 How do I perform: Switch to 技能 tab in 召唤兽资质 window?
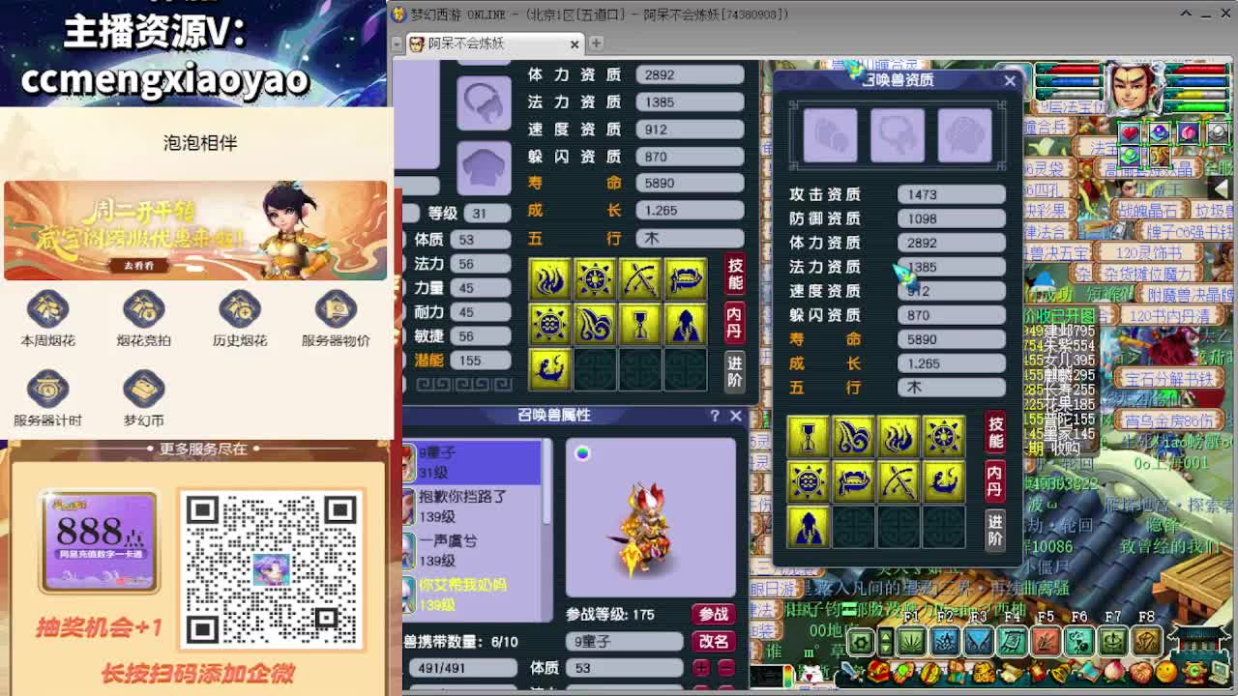click(x=995, y=432)
